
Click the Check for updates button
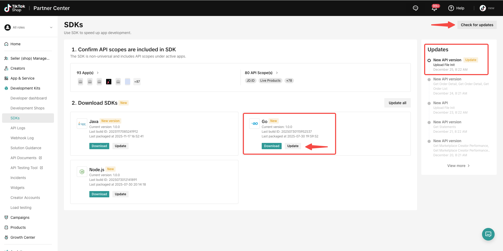(x=477, y=25)
